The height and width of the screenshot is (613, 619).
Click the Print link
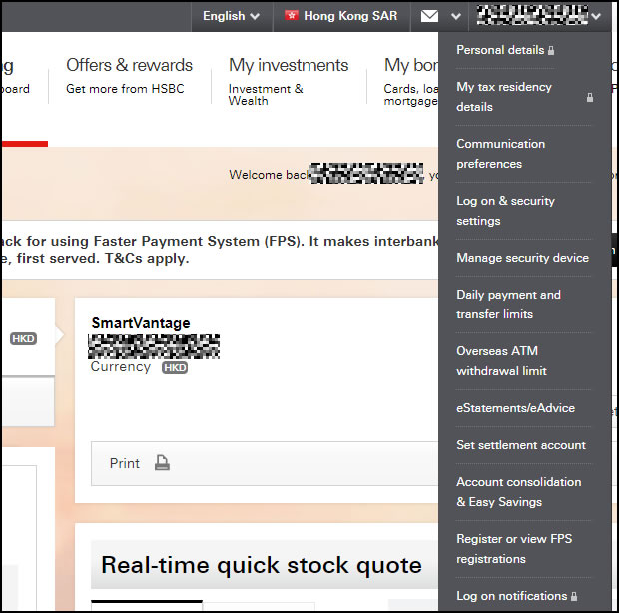pyautogui.click(x=125, y=463)
